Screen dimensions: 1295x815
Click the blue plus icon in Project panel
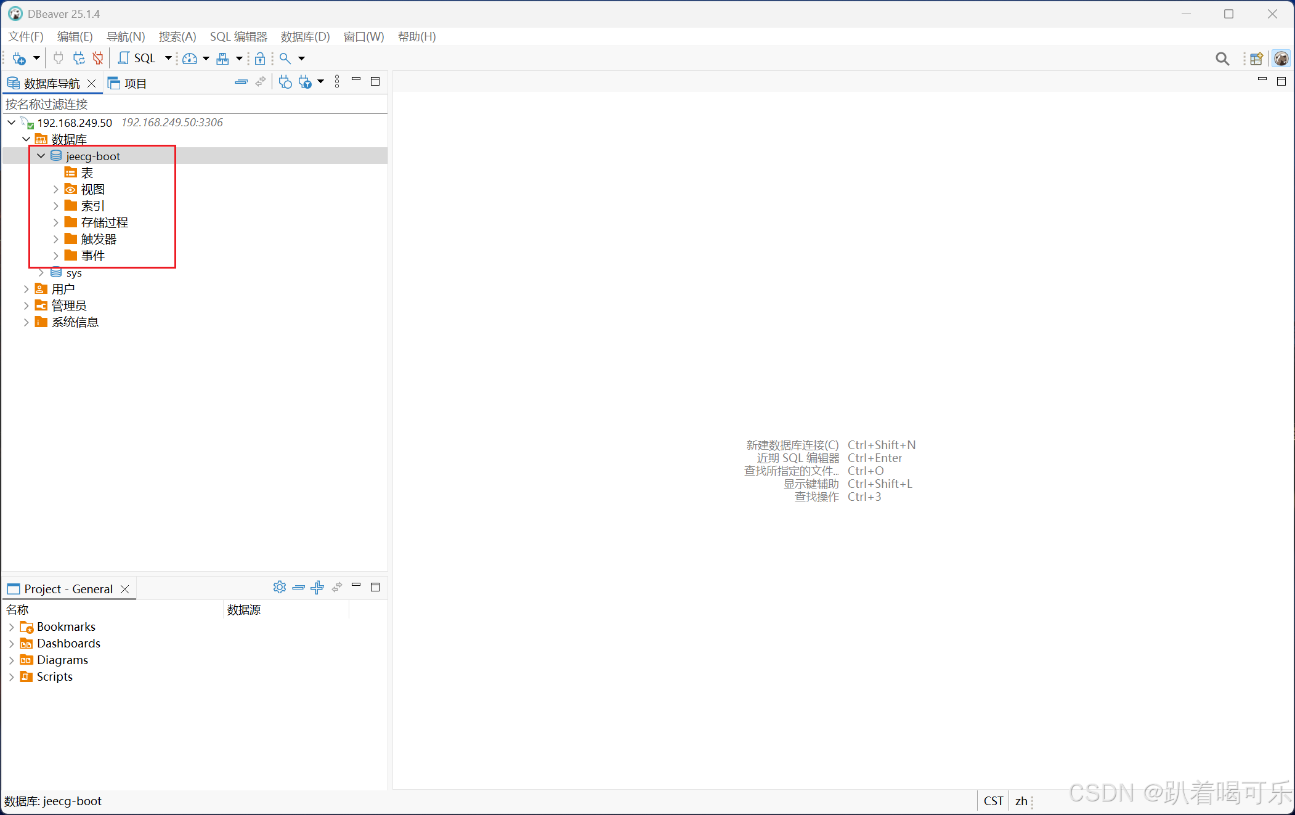(x=317, y=587)
